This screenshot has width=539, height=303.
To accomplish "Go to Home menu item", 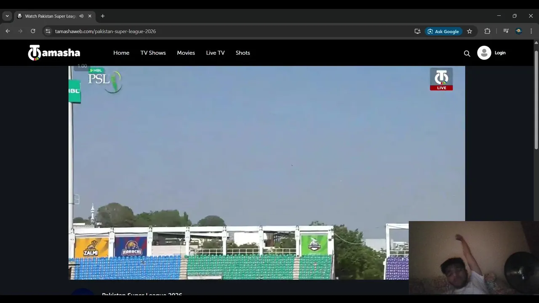I will (x=121, y=53).
